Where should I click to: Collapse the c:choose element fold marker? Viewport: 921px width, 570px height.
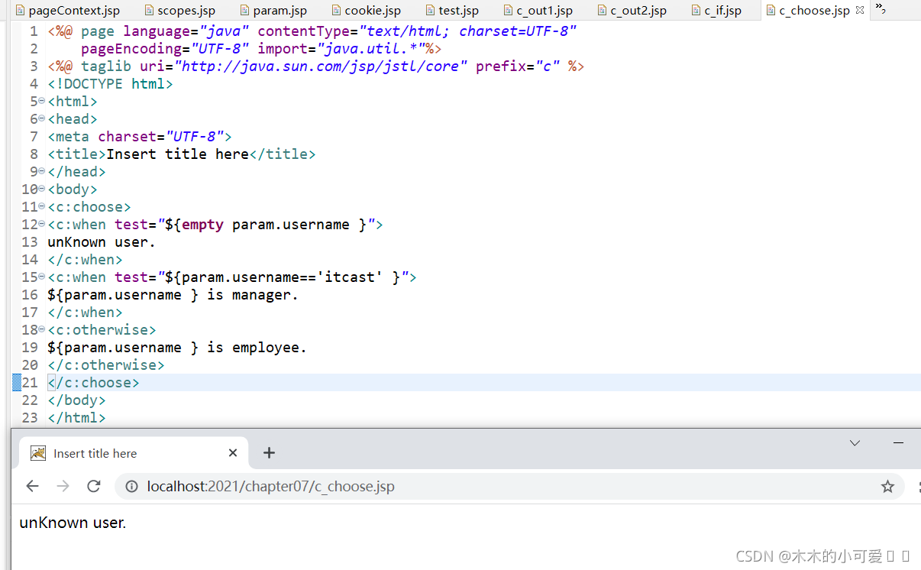point(42,206)
